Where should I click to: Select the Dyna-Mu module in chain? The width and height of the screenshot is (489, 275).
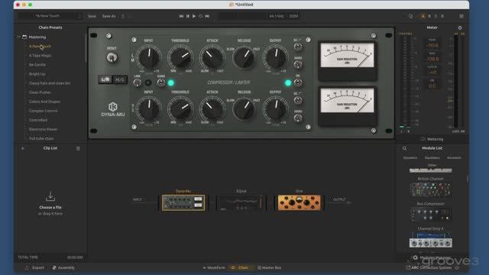(x=183, y=202)
